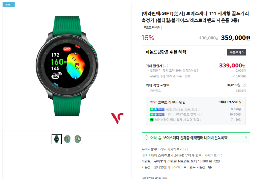Click the bell icon in 소식 banner

click(146, 138)
